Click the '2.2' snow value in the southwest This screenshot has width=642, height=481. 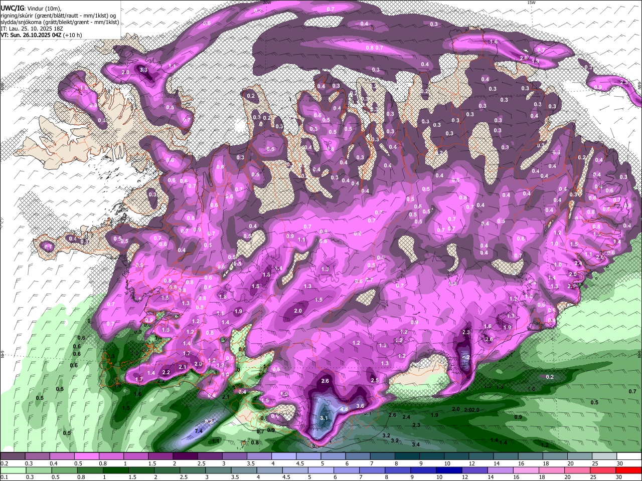pos(167,372)
